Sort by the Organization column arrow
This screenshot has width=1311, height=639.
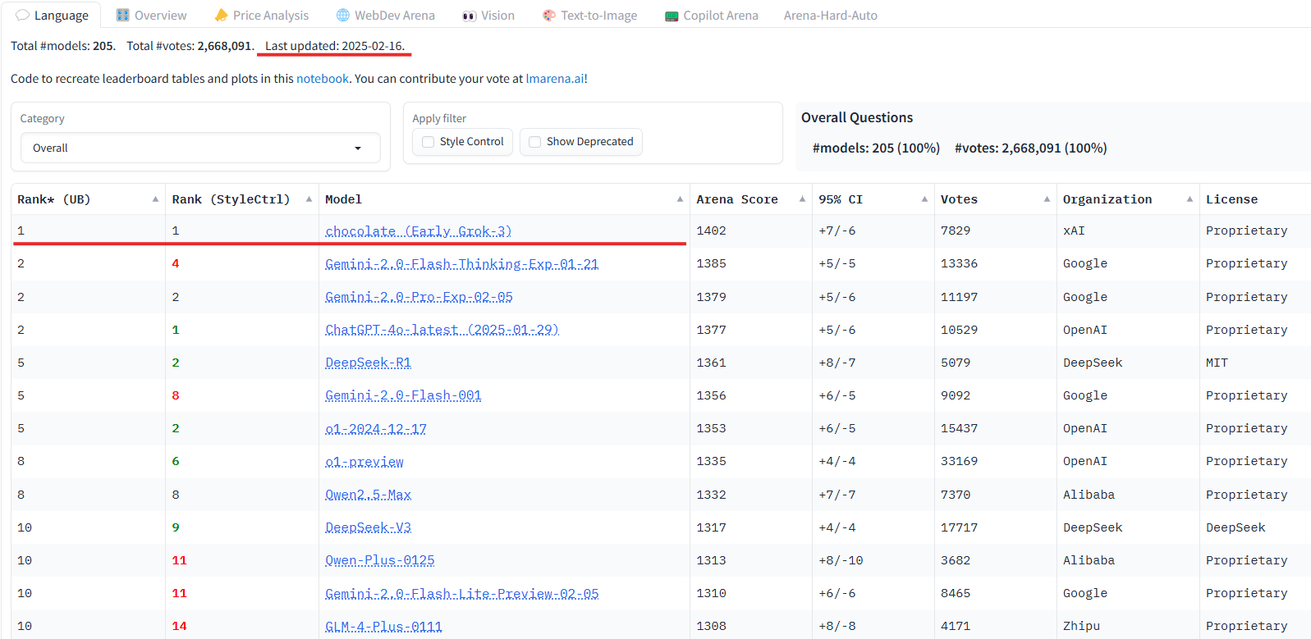[x=1190, y=199]
